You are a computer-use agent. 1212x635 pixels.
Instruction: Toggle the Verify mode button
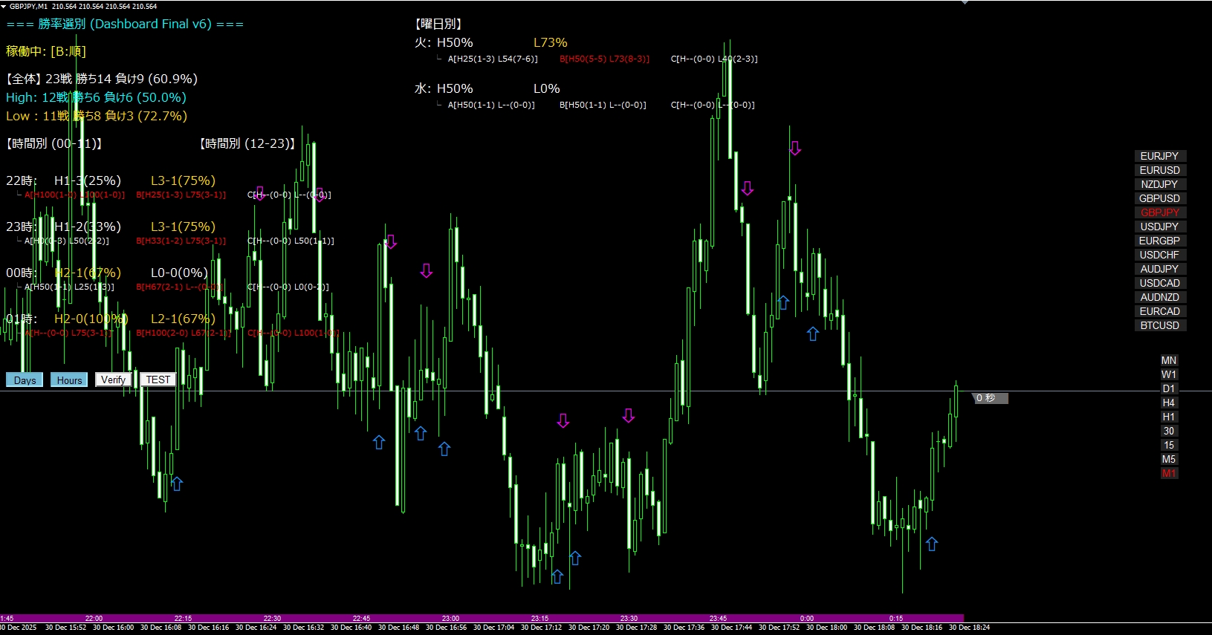[113, 380]
